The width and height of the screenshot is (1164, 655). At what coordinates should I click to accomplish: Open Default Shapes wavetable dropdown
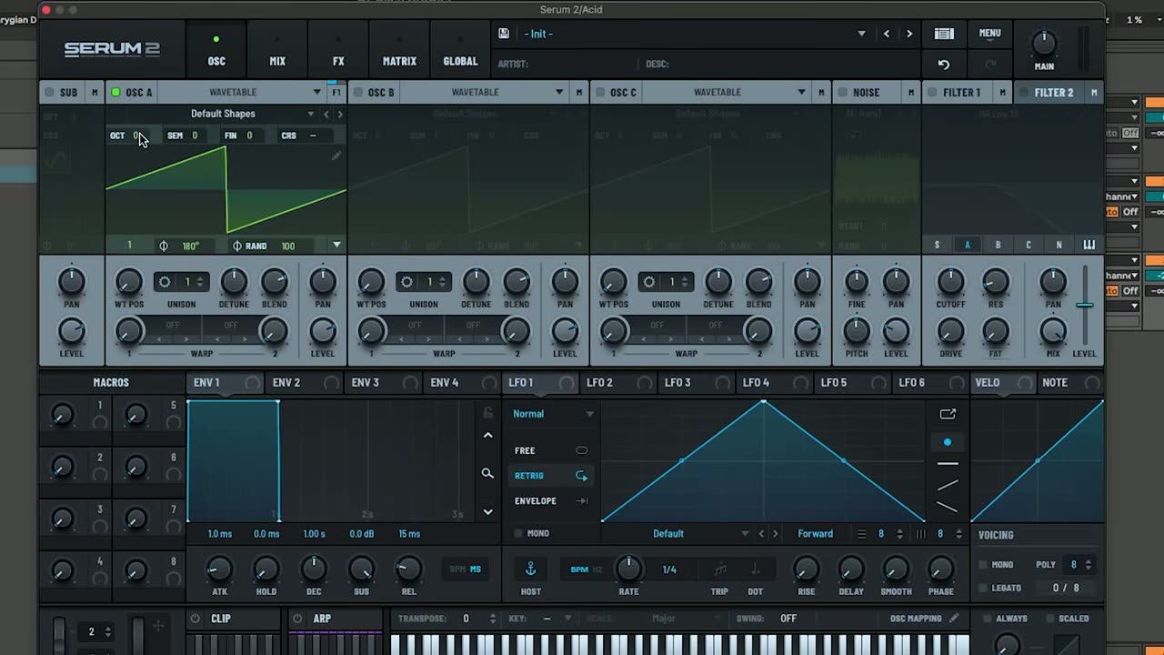coord(311,114)
